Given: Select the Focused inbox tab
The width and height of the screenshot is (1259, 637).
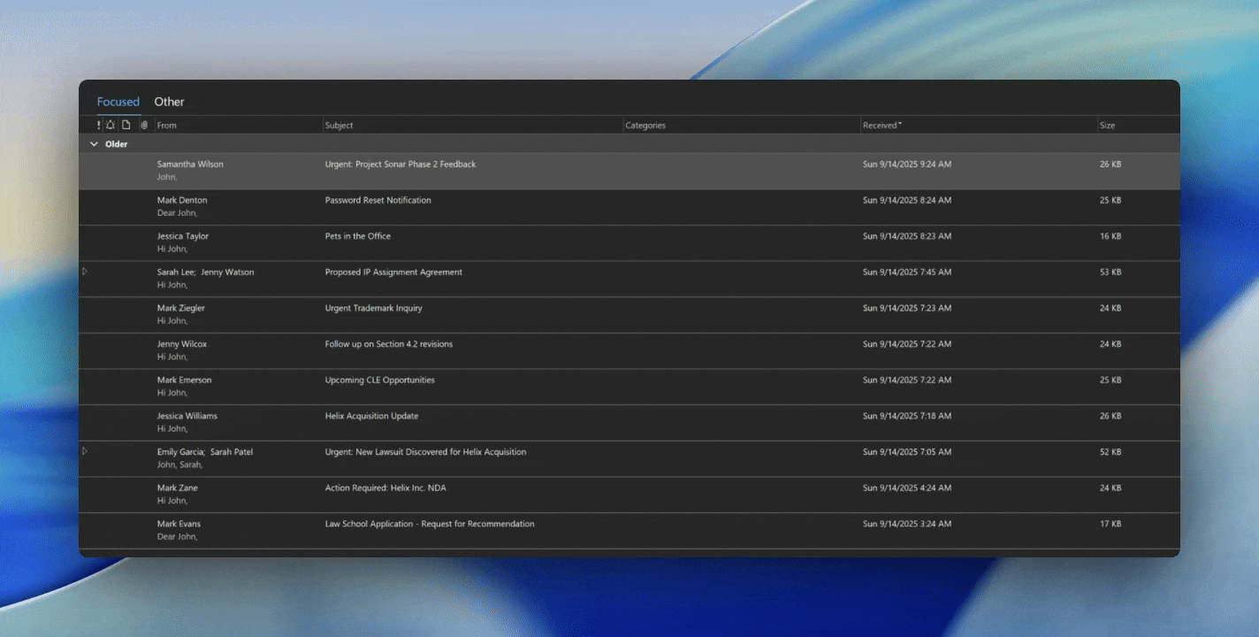Looking at the screenshot, I should [x=118, y=101].
